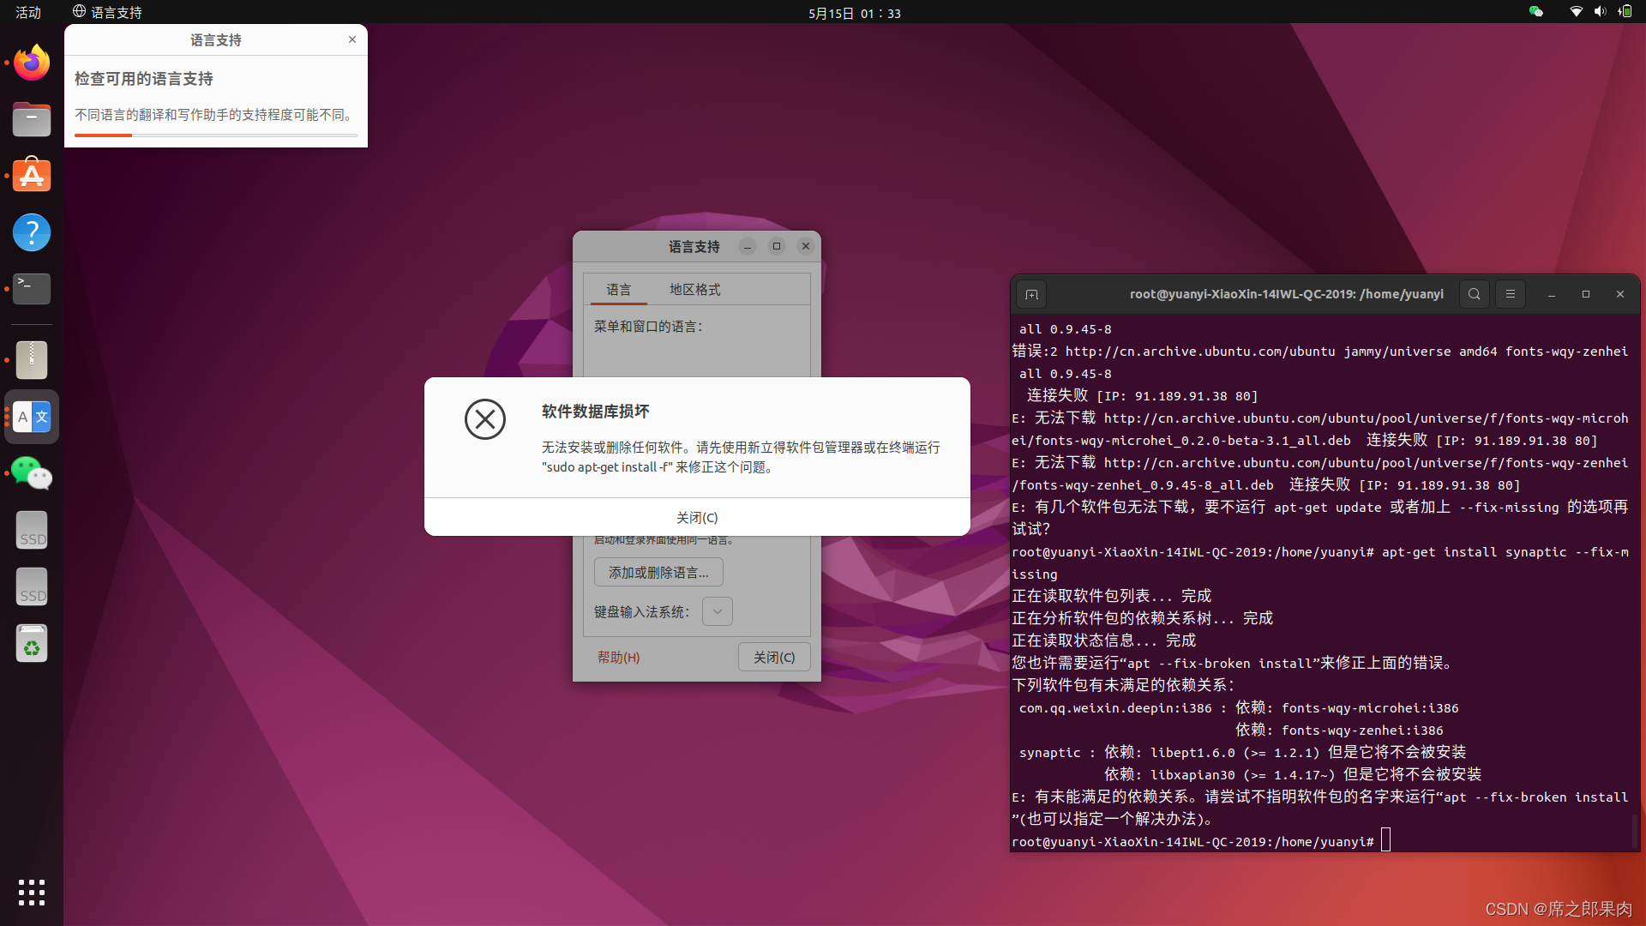
Task: Mount the first SSD drive from the dock
Action: click(x=32, y=530)
